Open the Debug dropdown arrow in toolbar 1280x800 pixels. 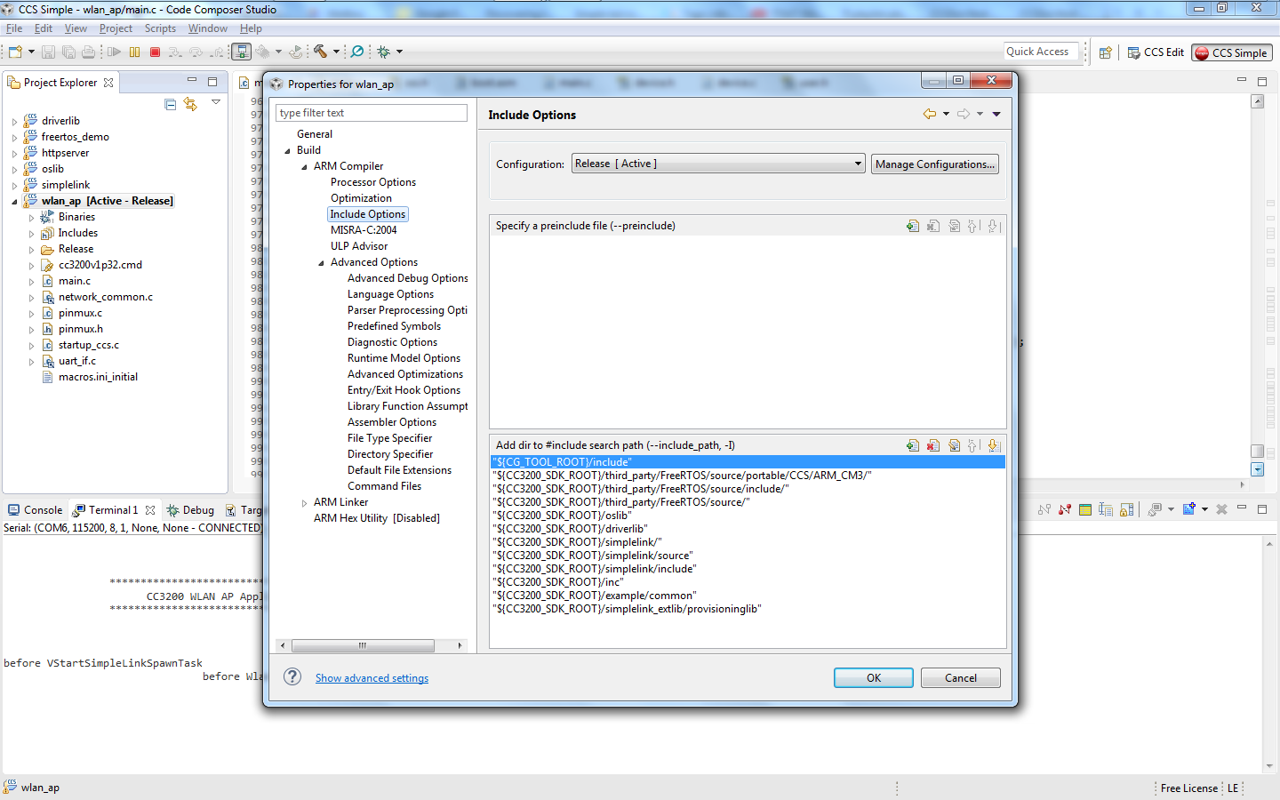[399, 52]
